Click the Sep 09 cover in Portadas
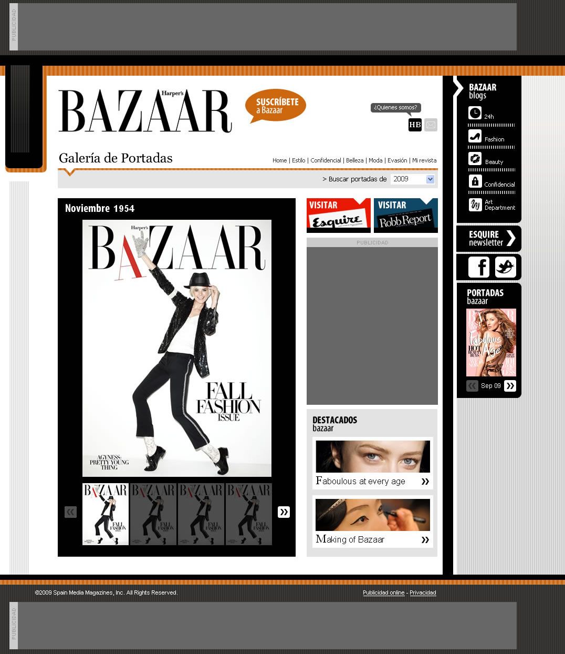Image resolution: width=565 pixels, height=654 pixels. point(491,342)
